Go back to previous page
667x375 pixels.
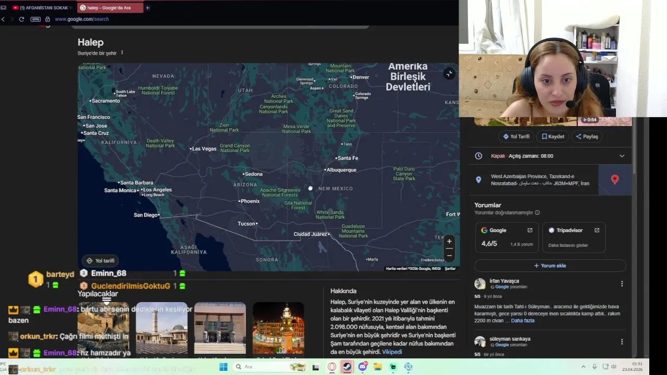click(x=3, y=19)
